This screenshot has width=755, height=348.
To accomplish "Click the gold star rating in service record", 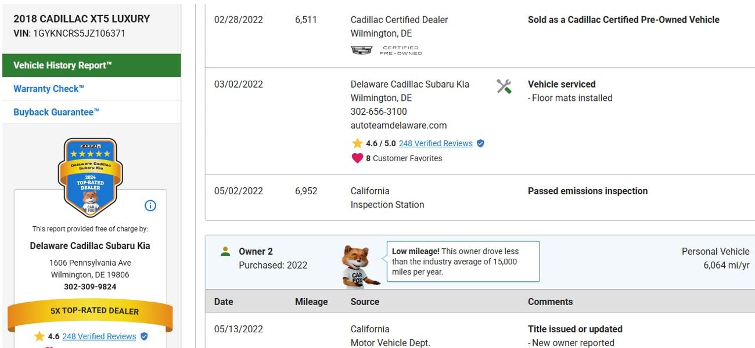I will 357,143.
